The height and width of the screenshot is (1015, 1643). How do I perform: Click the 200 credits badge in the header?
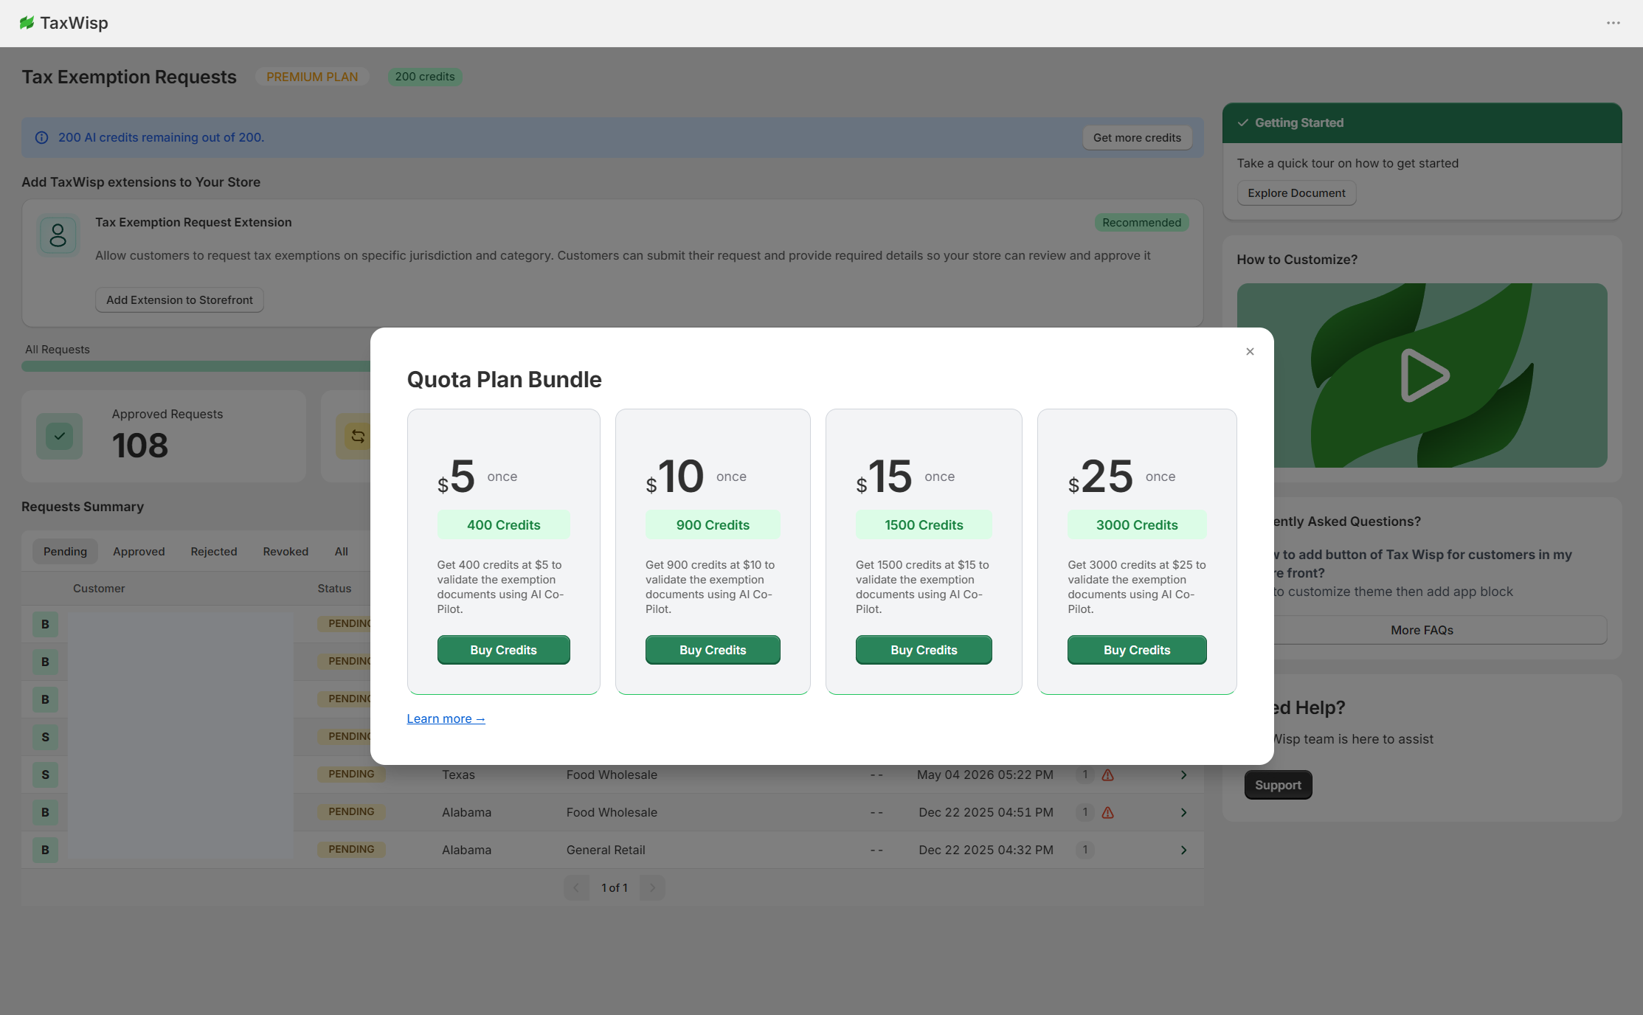(425, 77)
